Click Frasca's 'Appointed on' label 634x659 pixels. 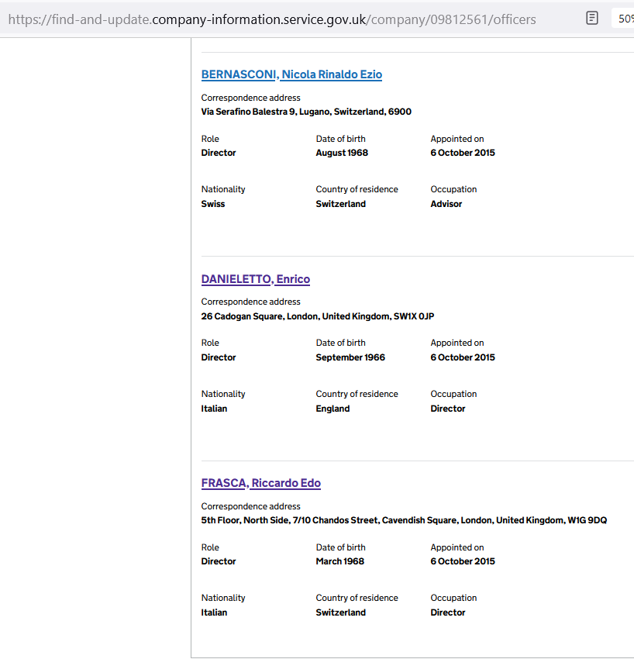click(457, 547)
